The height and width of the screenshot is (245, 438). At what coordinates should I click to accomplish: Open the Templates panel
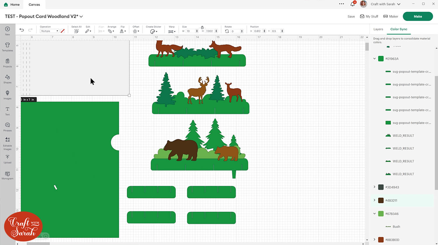(7, 46)
